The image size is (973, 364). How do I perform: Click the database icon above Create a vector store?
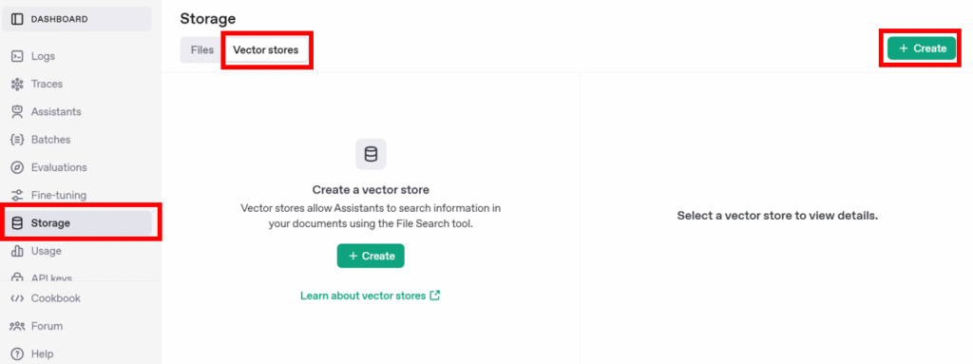click(371, 154)
